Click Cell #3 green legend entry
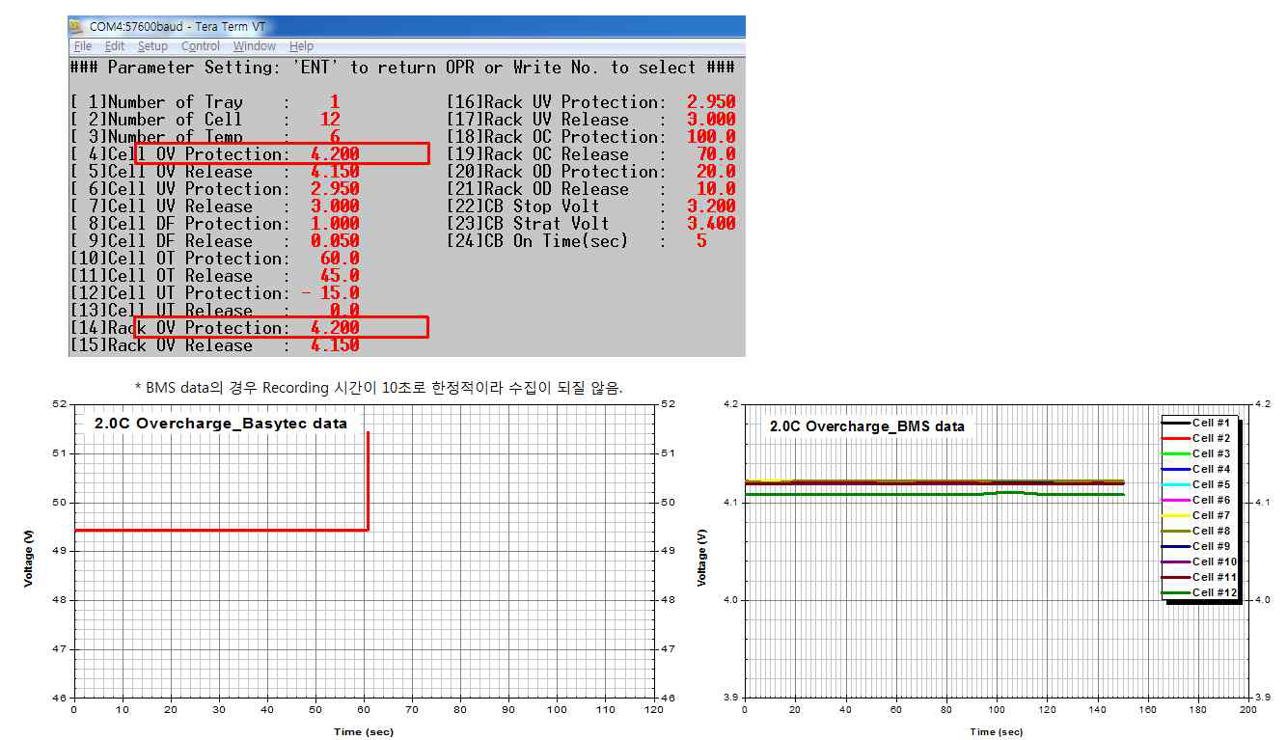 point(1196,453)
